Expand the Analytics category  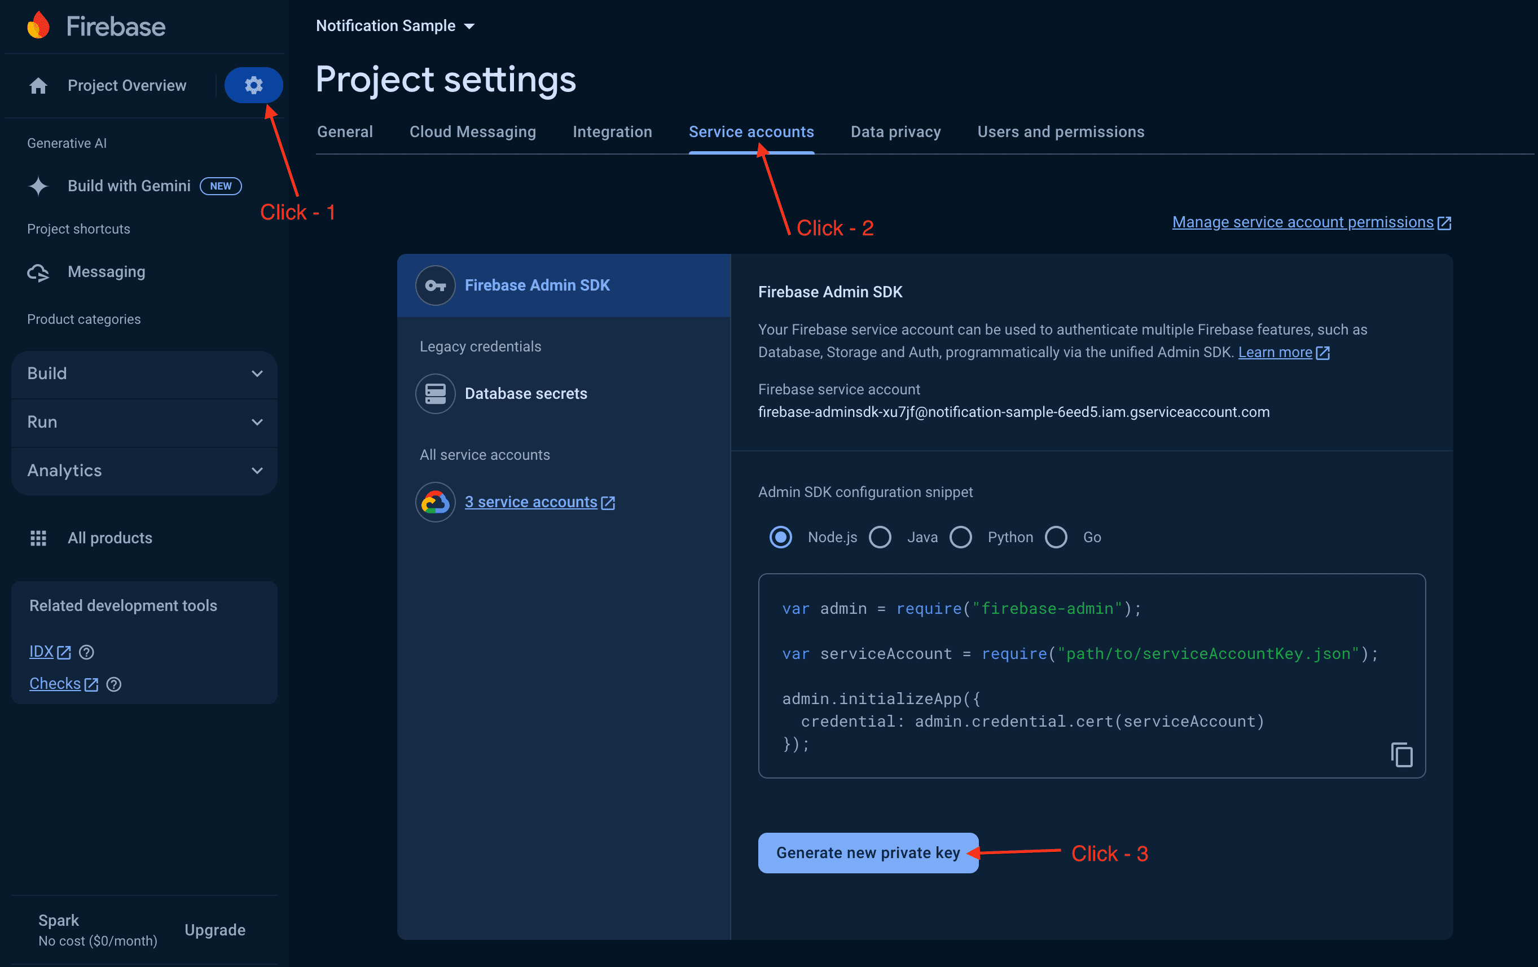point(144,471)
